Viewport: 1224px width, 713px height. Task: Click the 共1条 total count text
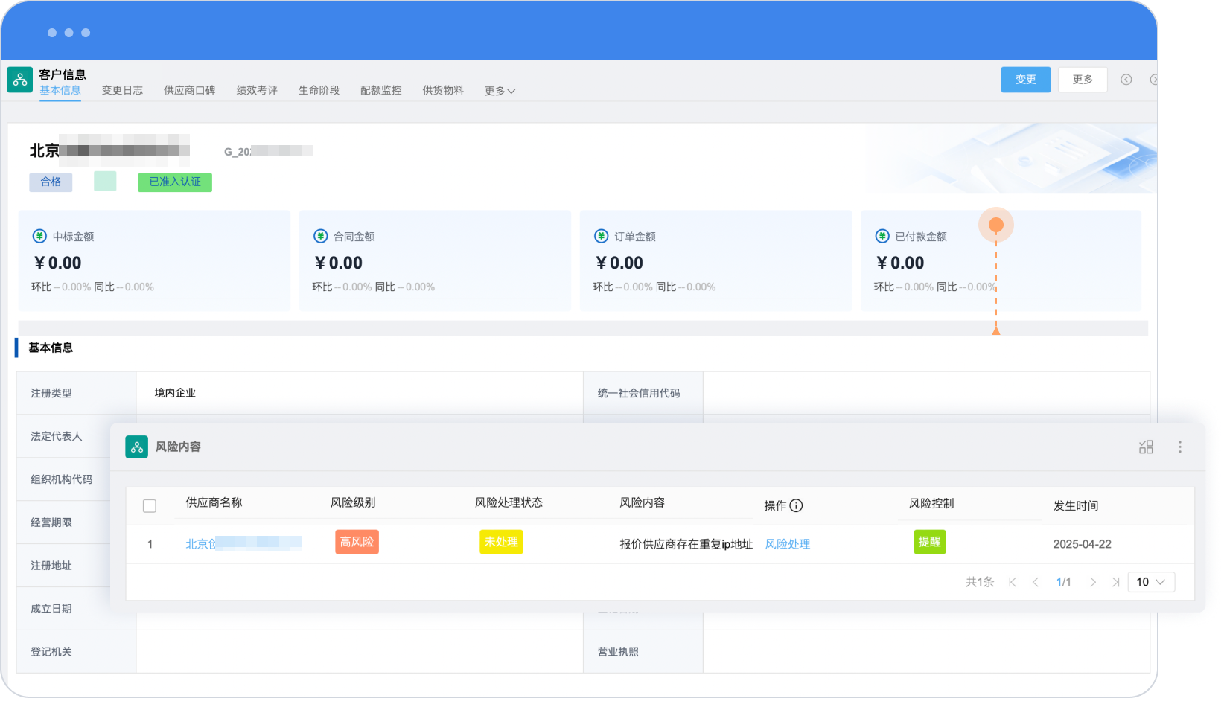click(x=980, y=582)
